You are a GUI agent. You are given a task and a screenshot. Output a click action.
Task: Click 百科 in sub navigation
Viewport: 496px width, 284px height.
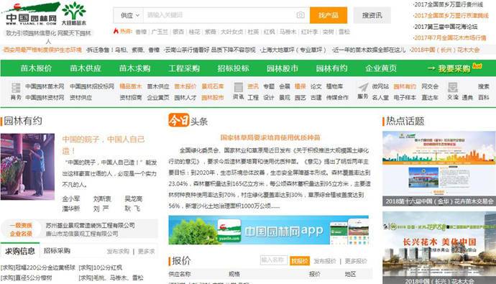[x=483, y=98]
